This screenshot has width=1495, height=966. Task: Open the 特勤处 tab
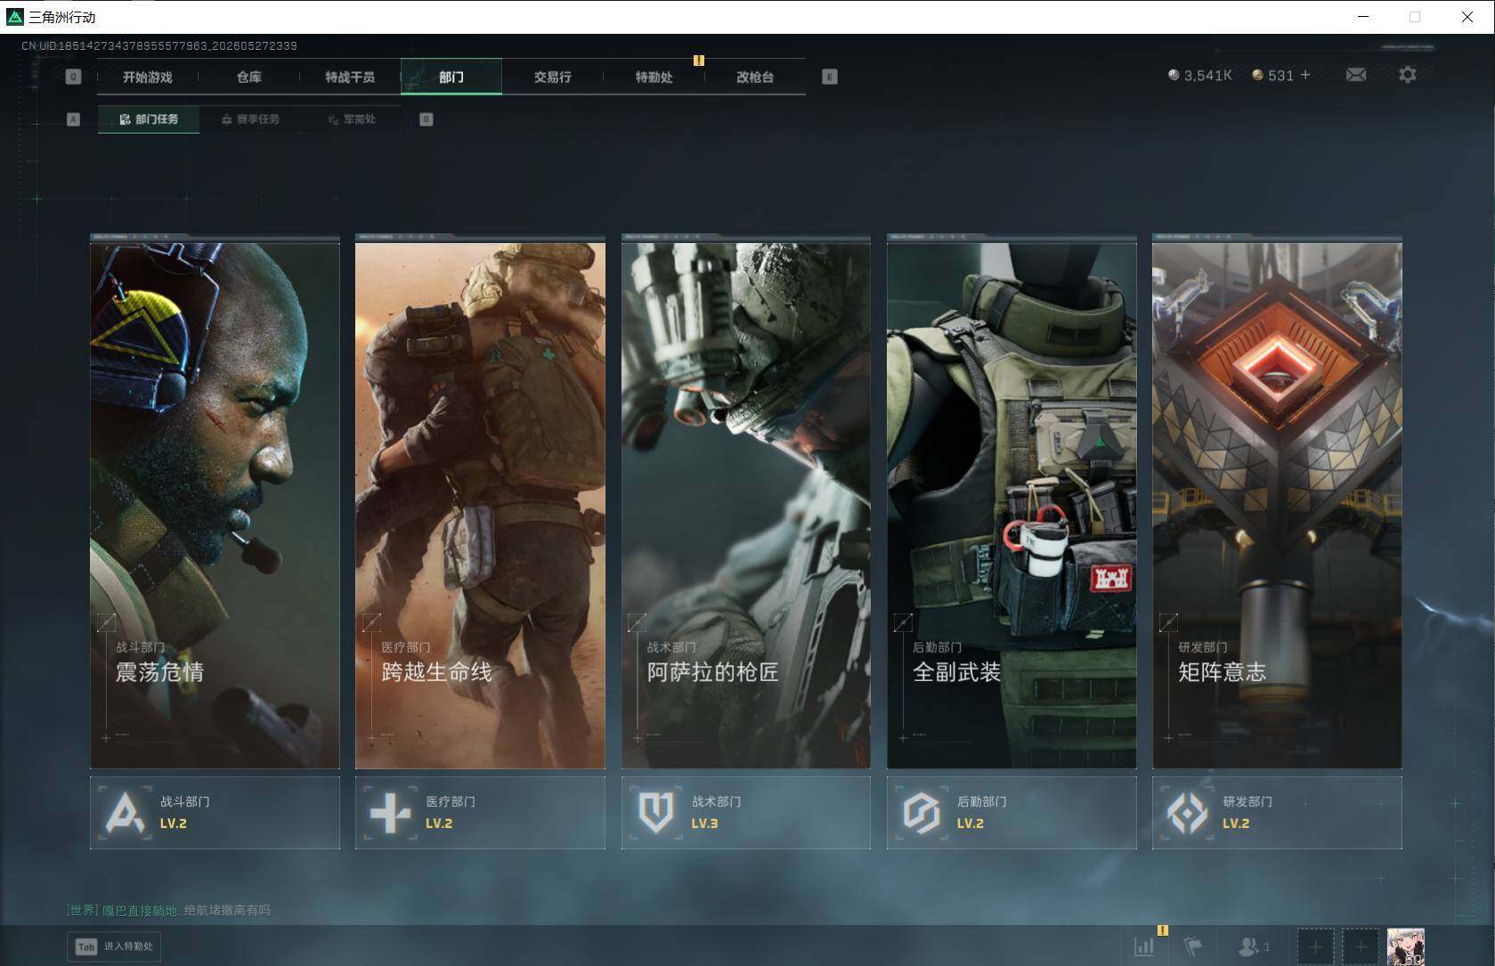(654, 77)
